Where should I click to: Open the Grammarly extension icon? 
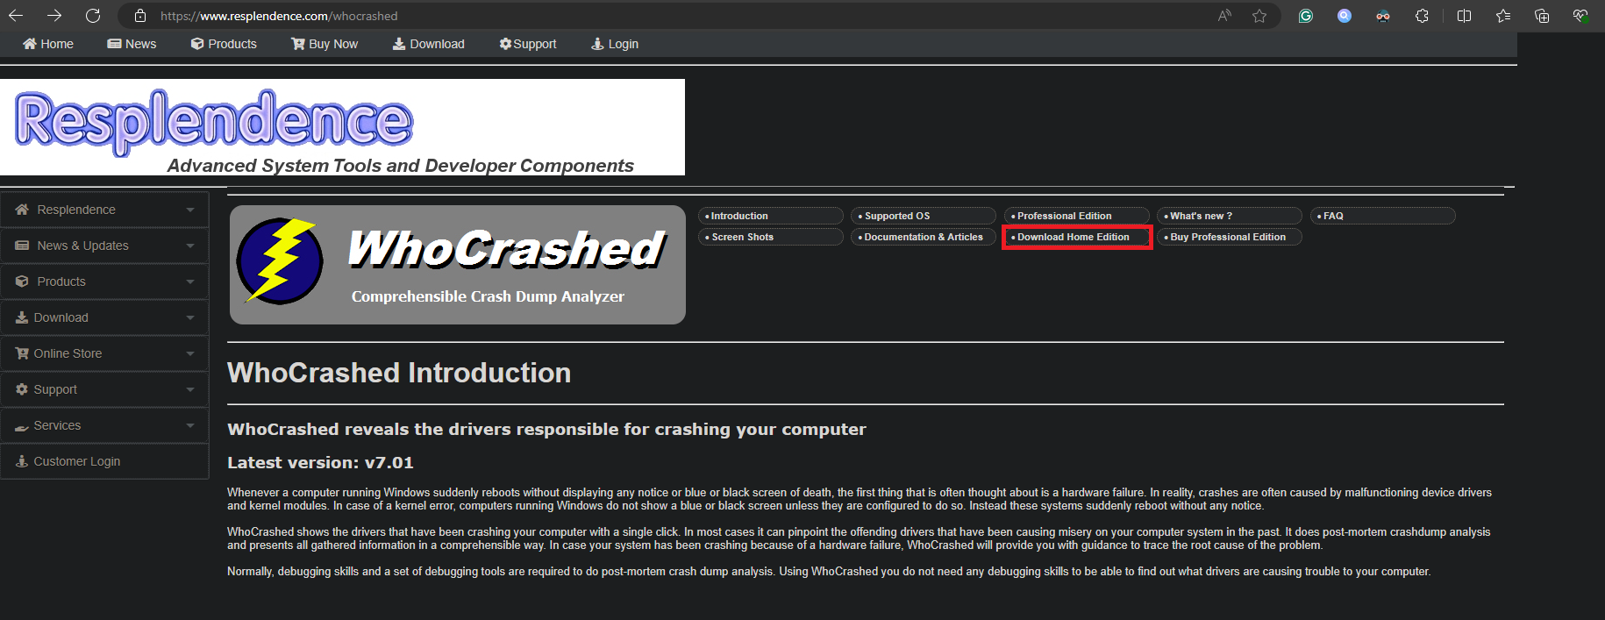point(1306,16)
